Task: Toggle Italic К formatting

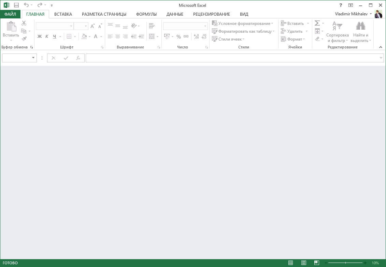Action: click(47, 36)
